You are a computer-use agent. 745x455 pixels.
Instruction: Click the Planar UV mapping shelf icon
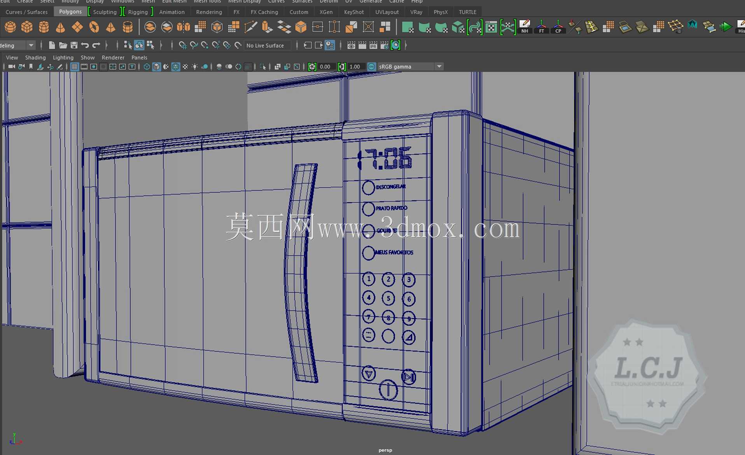click(x=407, y=27)
